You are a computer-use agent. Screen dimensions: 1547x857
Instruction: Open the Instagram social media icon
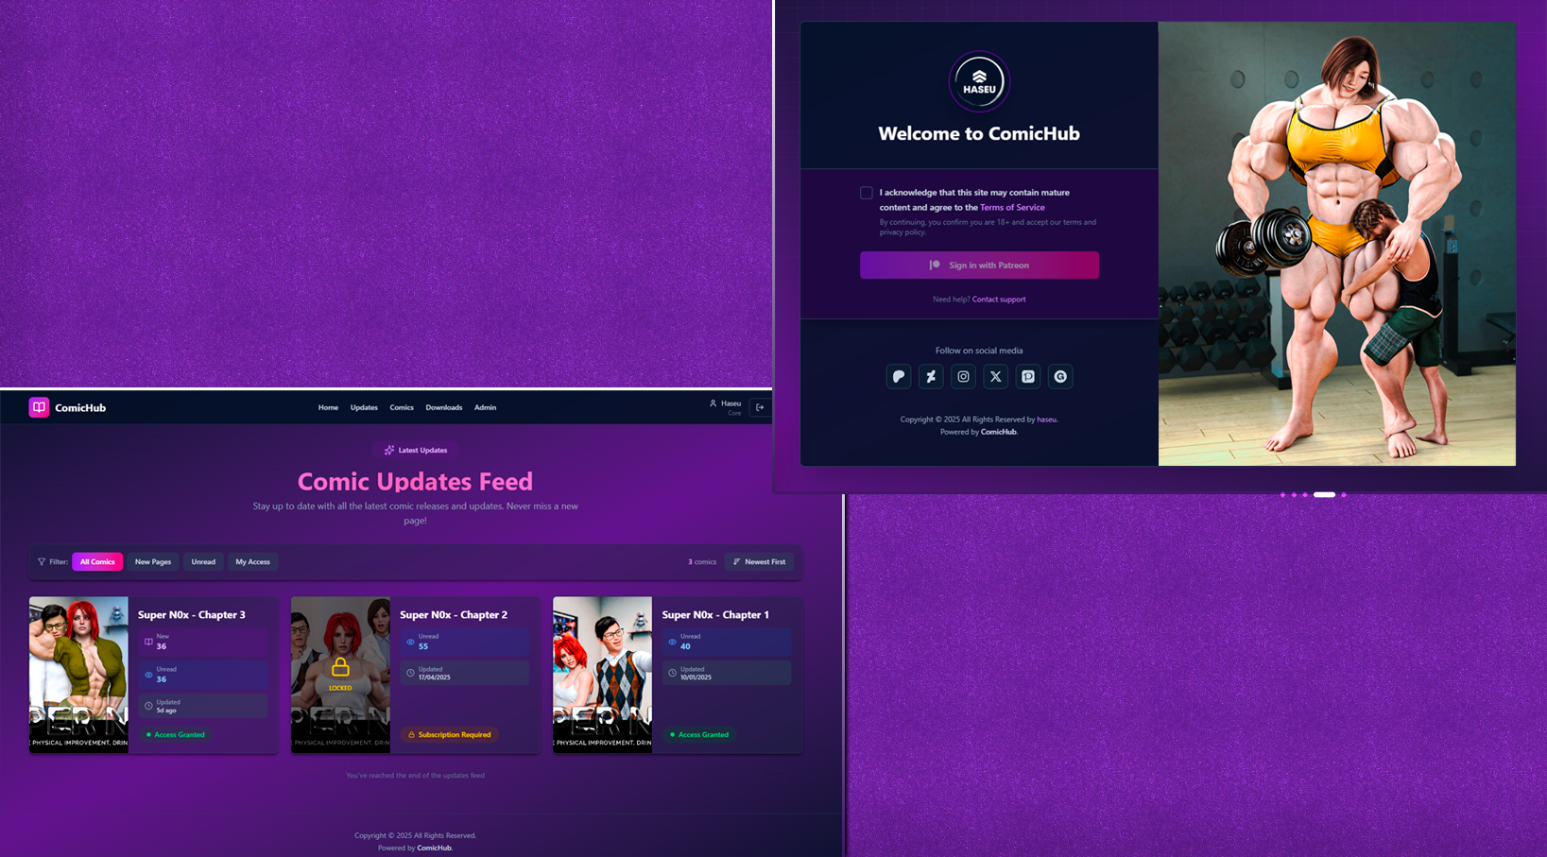[x=963, y=376]
